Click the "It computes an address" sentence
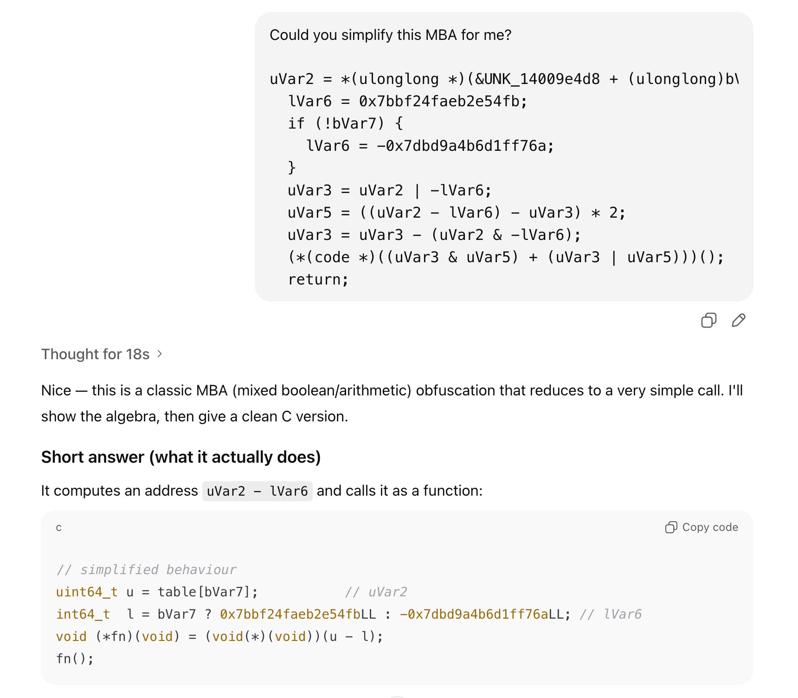 coord(120,491)
